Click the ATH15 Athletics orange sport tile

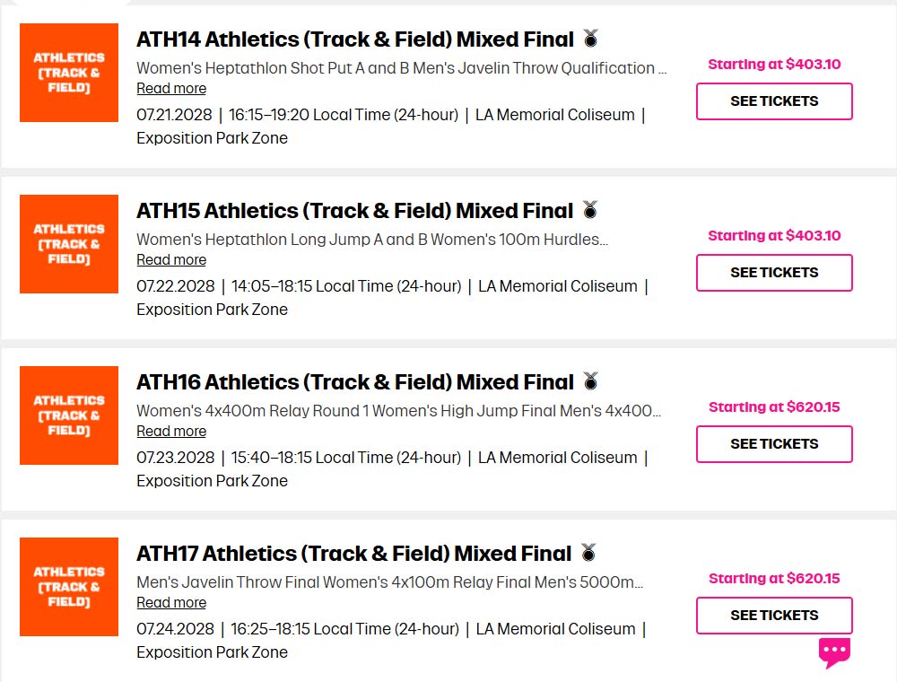[69, 244]
